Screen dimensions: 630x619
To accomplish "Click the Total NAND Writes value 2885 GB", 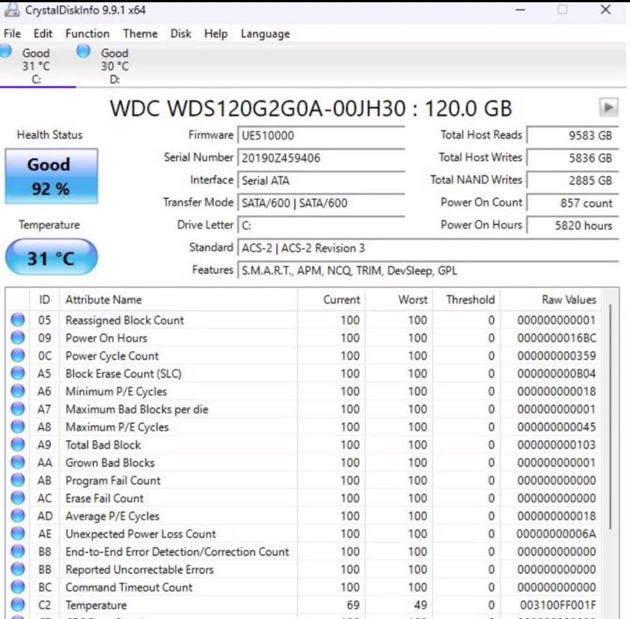I will [x=572, y=181].
